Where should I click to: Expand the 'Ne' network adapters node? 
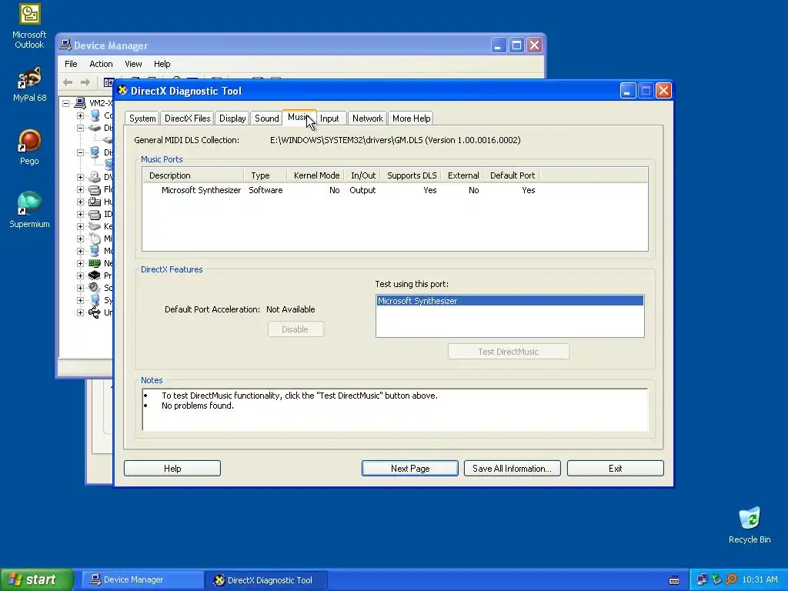80,263
